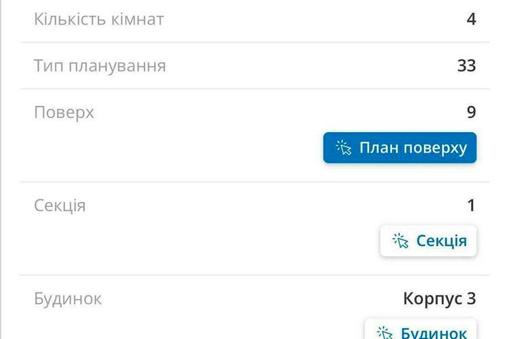This screenshot has width=509, height=339.
Task: Open the Будинок building button
Action: (x=420, y=329)
